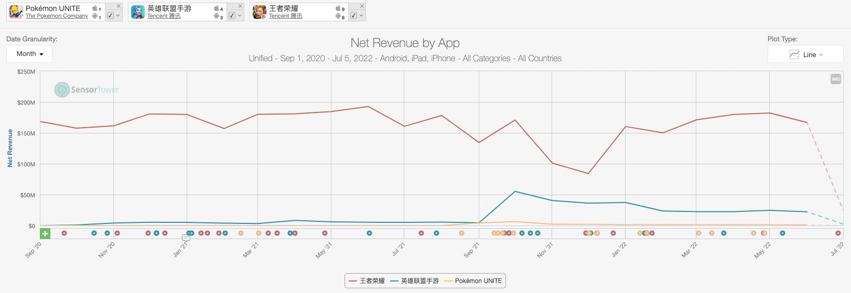Click the Net Revenue by App title
This screenshot has height=293, width=851.
[405, 43]
